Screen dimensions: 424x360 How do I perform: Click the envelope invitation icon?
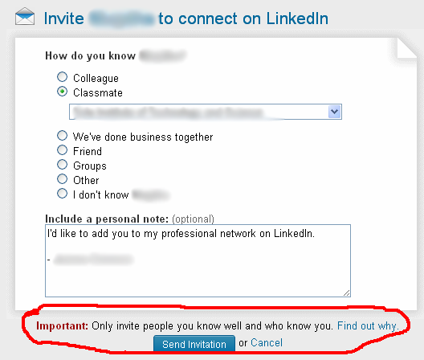tap(25, 17)
